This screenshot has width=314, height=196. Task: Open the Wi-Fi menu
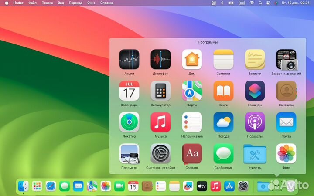[252, 3]
